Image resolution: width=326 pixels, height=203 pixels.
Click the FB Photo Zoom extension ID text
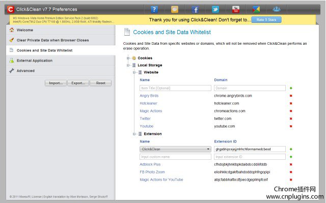pos(242,172)
